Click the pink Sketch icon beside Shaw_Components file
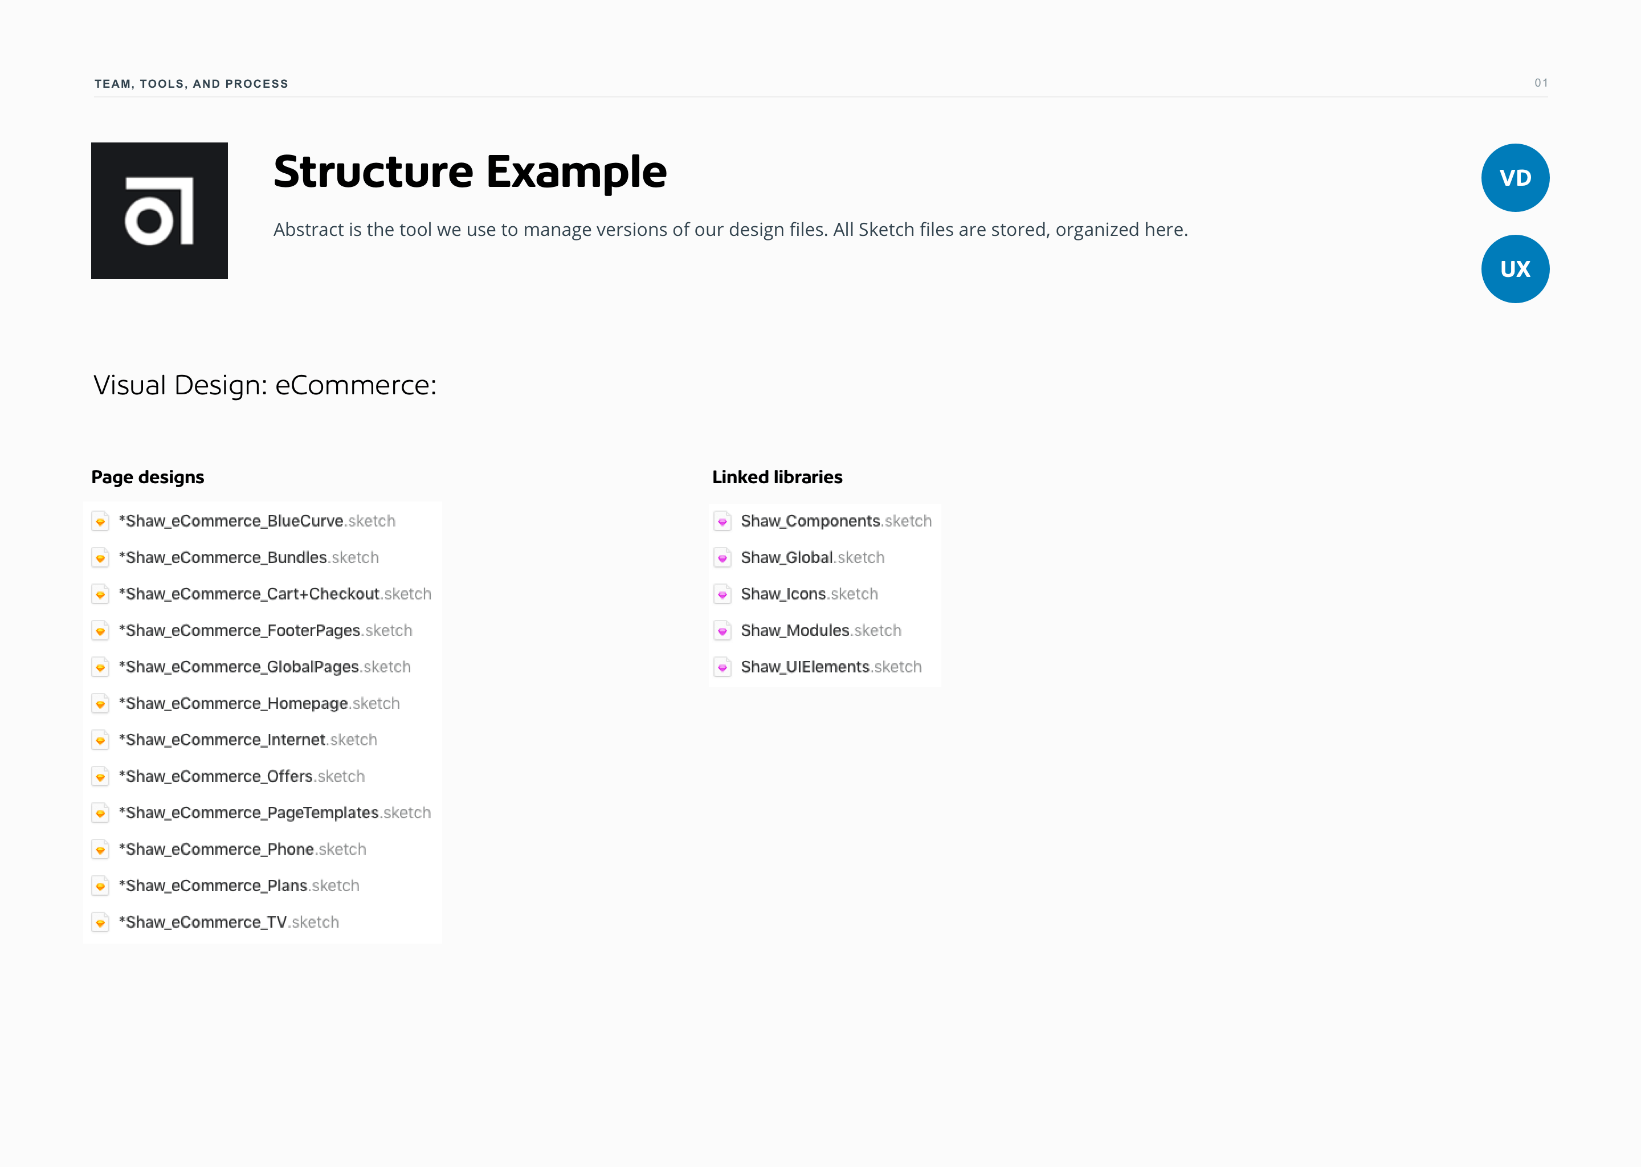This screenshot has height=1167, width=1641. point(722,521)
